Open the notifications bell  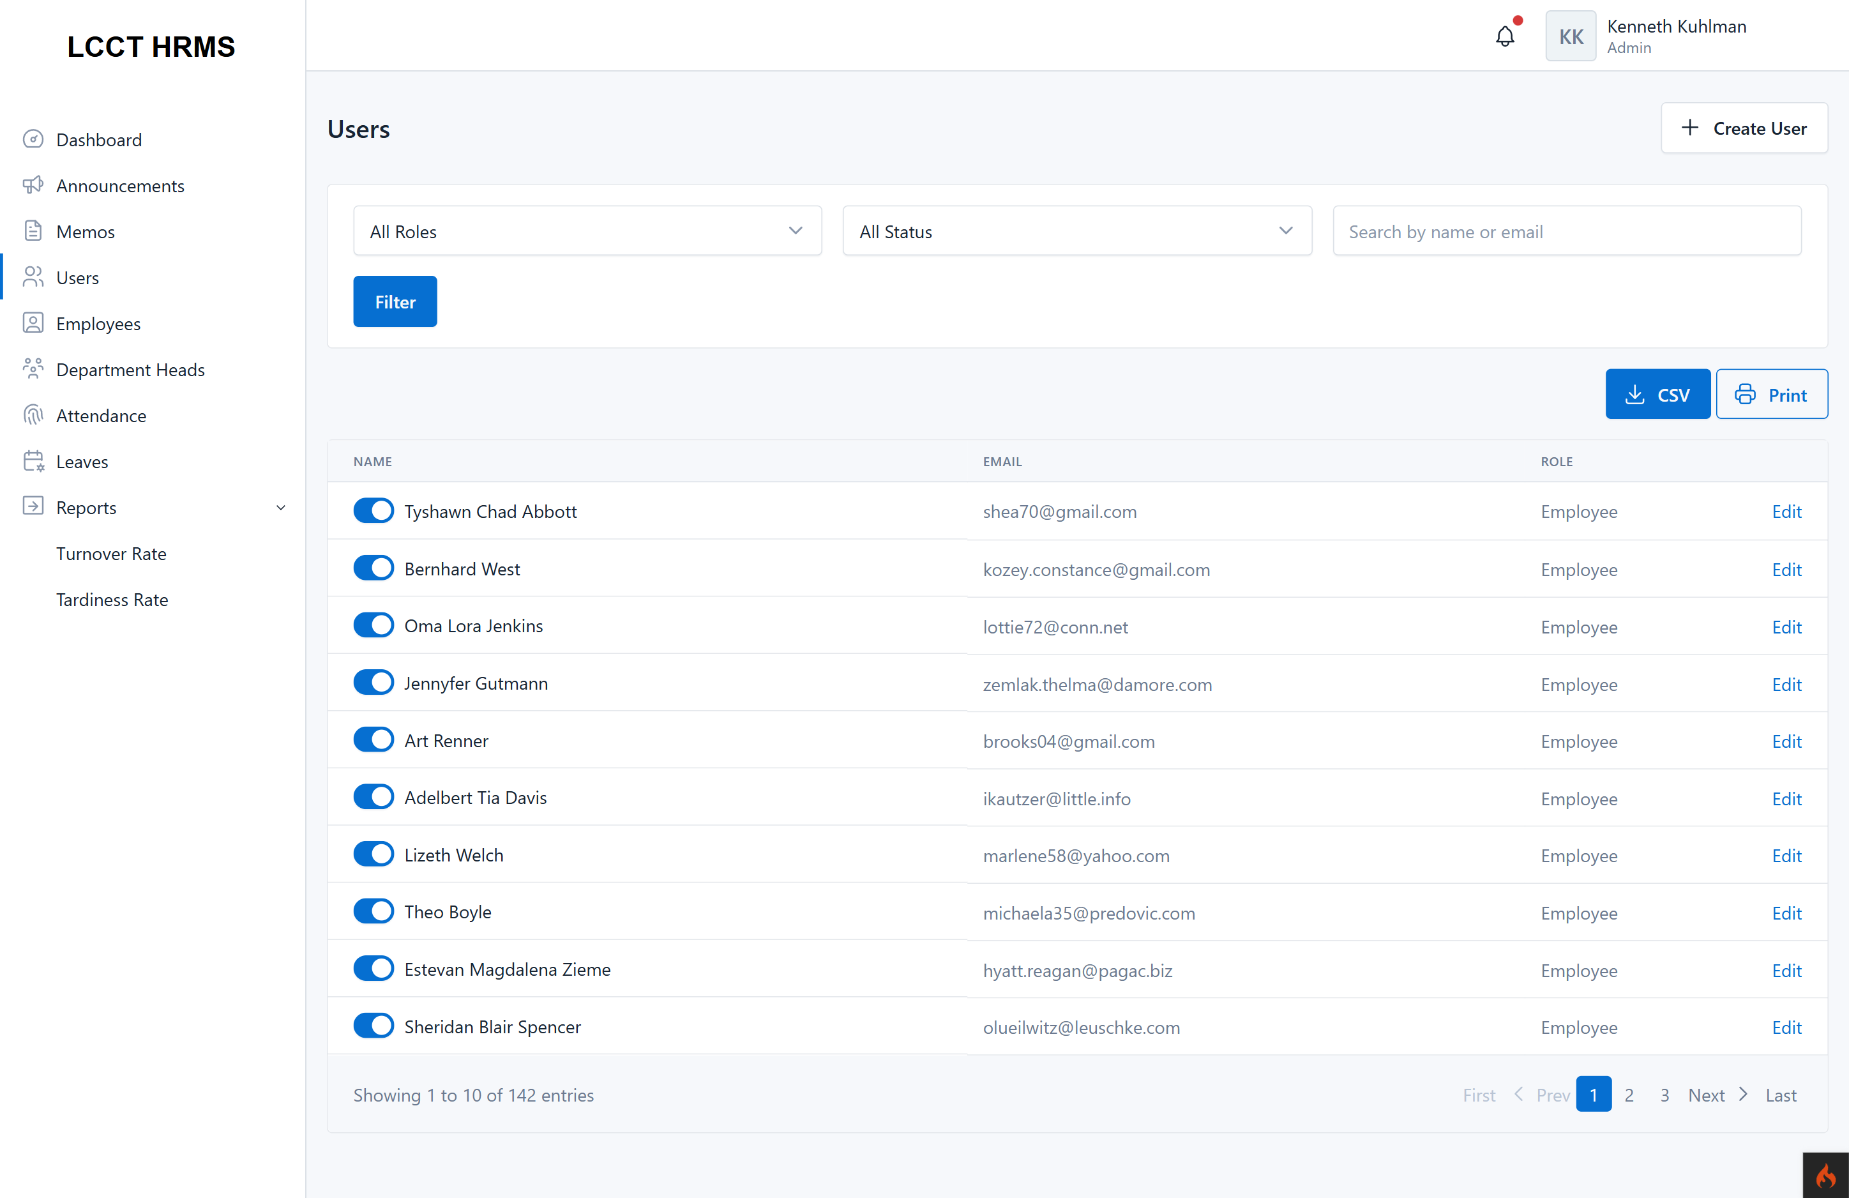click(1505, 36)
